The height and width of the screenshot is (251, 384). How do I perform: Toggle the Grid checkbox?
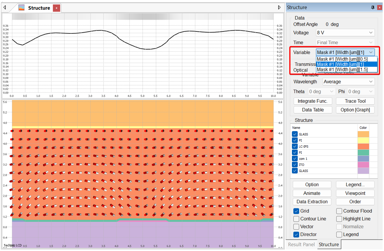[296, 211]
